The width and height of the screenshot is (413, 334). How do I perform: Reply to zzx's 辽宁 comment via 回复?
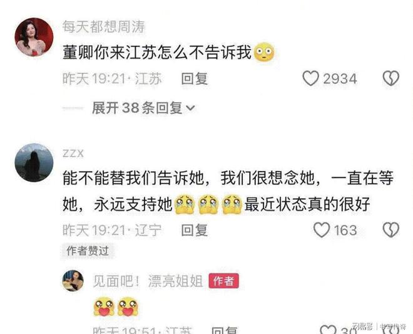click(195, 230)
